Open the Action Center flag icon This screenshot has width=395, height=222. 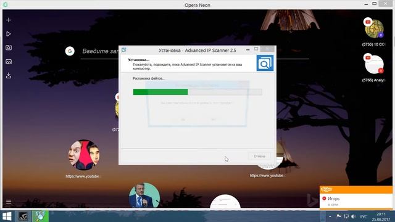click(x=339, y=216)
